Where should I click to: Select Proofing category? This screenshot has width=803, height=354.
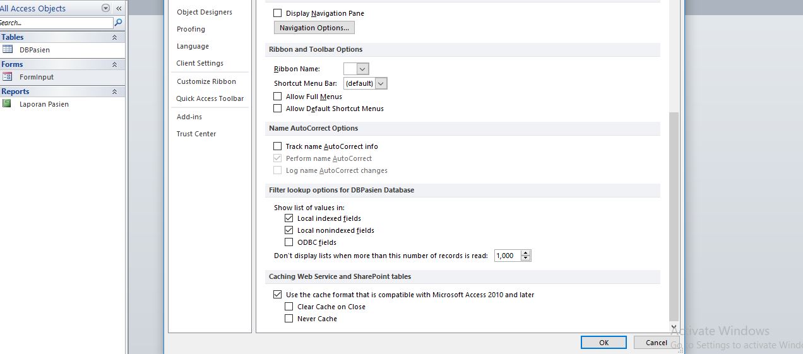coord(191,29)
